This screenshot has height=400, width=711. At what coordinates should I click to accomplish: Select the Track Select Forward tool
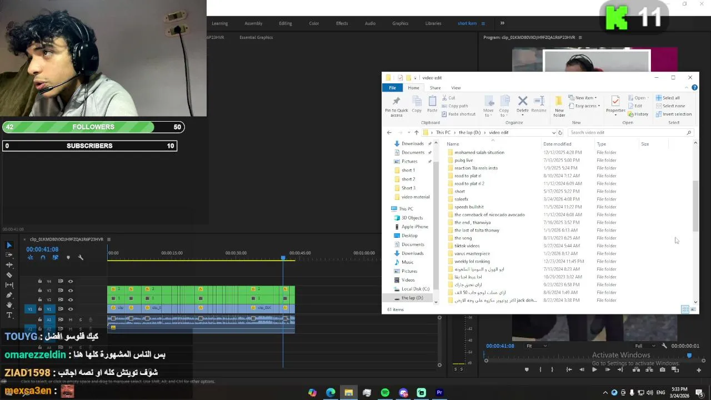(x=9, y=255)
